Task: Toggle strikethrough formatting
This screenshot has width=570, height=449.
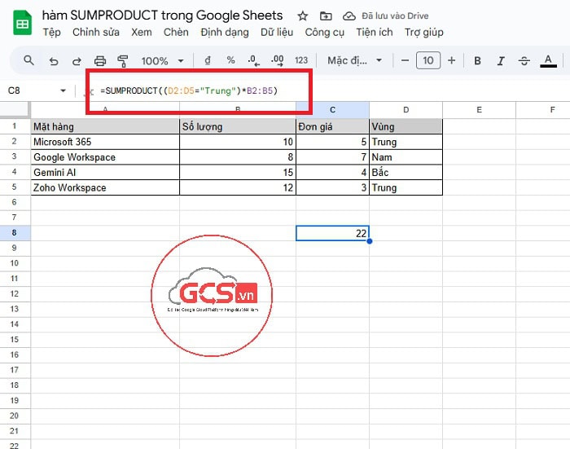Action: coord(524,60)
